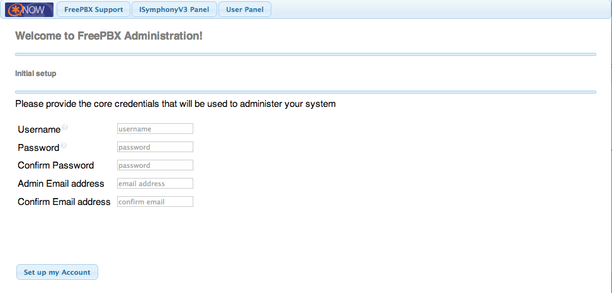Click the 'Confirm Email address' label
The height and width of the screenshot is (293, 612).
pyautogui.click(x=64, y=202)
